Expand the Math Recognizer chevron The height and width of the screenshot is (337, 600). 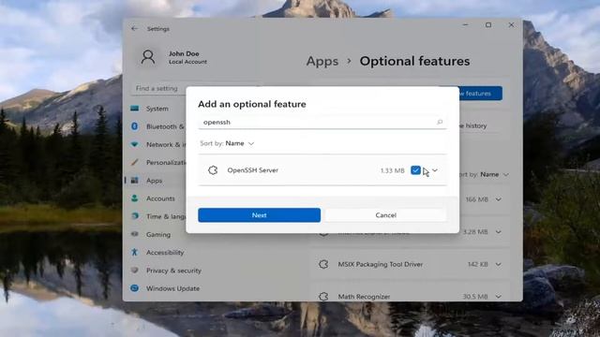tap(498, 297)
